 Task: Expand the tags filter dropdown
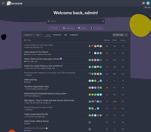pos(39,35)
